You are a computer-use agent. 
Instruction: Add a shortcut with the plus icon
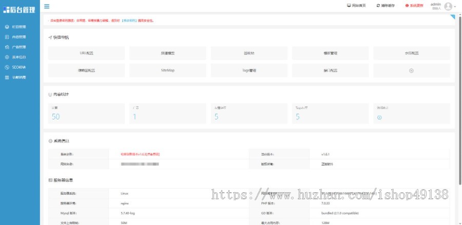tap(411, 71)
